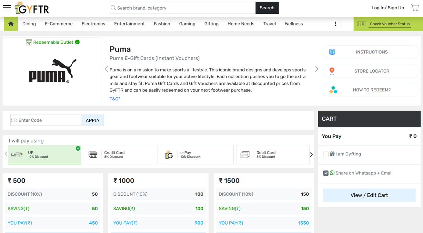Screen dimensions: 423x233
Task: Click the Instructions book icon
Action: (x=332, y=52)
